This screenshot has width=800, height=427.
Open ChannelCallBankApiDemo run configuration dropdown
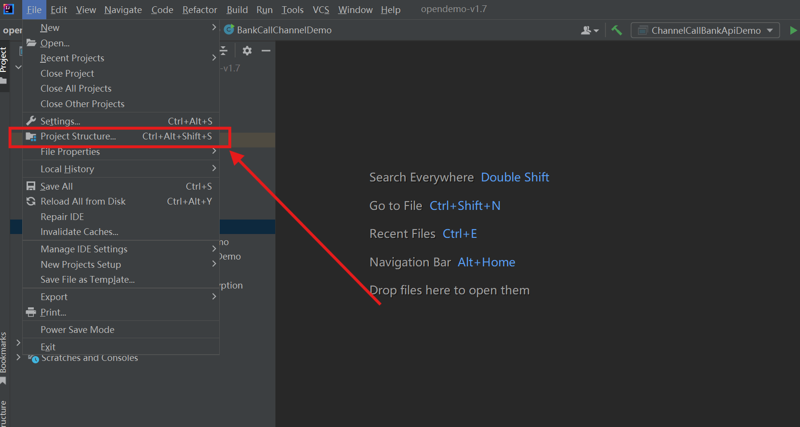tap(705, 30)
